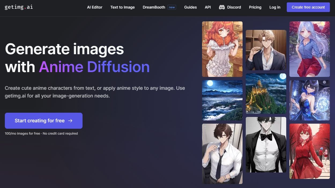This screenshot has height=188, width=335.
Task: Click the 'Create cute anime characters' description
Action: click(x=95, y=92)
